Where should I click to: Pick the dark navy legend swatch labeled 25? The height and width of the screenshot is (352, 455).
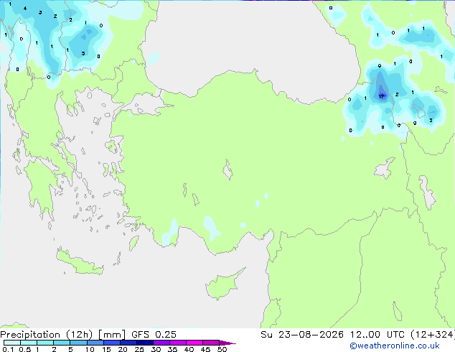[145, 343]
